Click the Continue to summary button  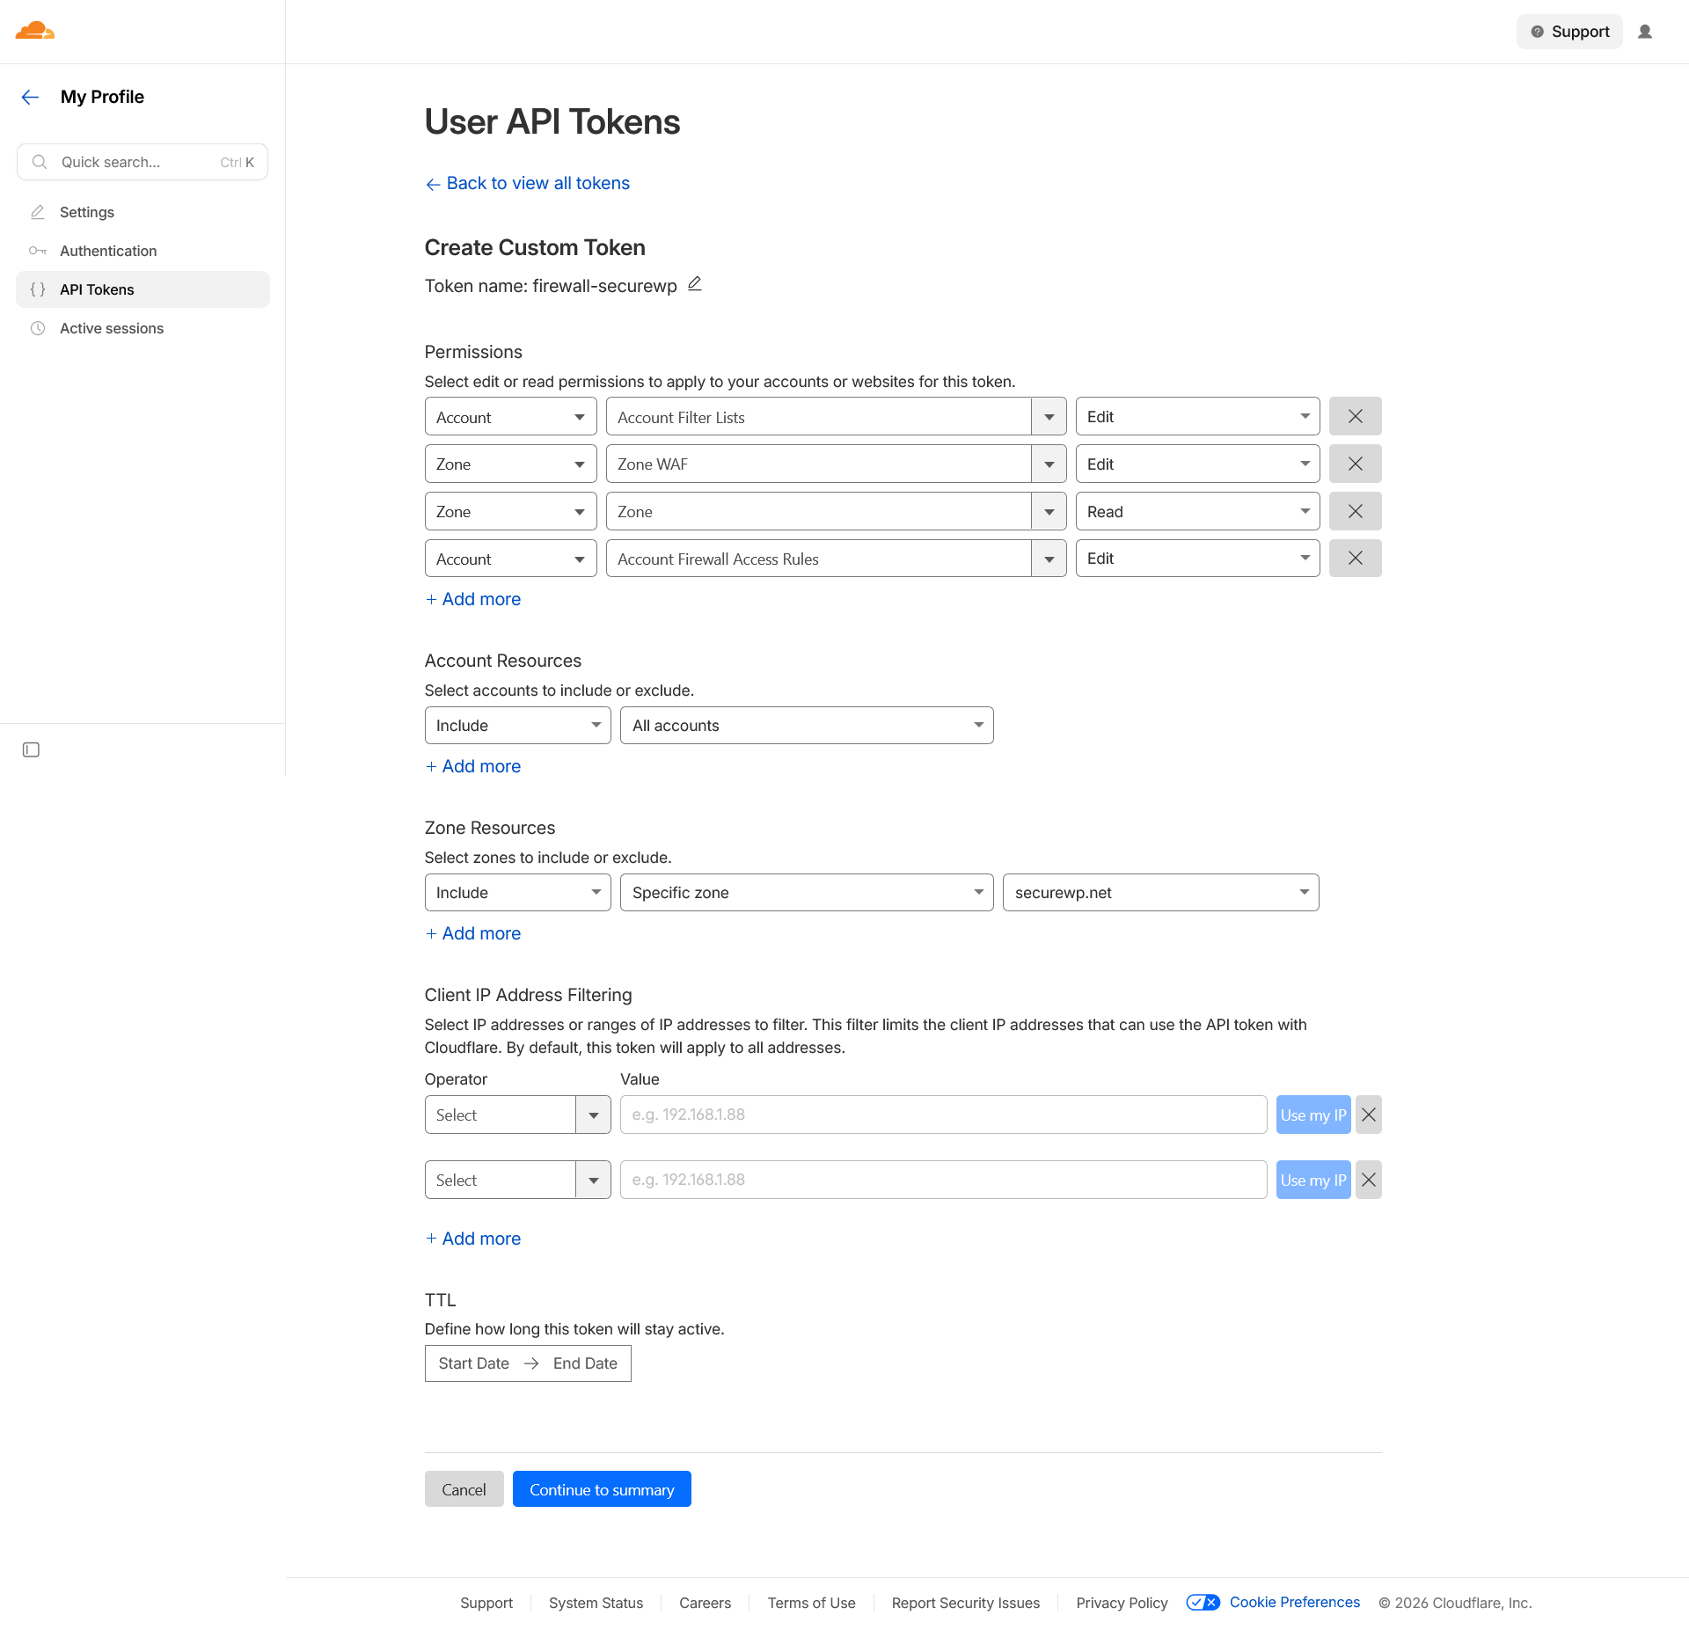(602, 1488)
